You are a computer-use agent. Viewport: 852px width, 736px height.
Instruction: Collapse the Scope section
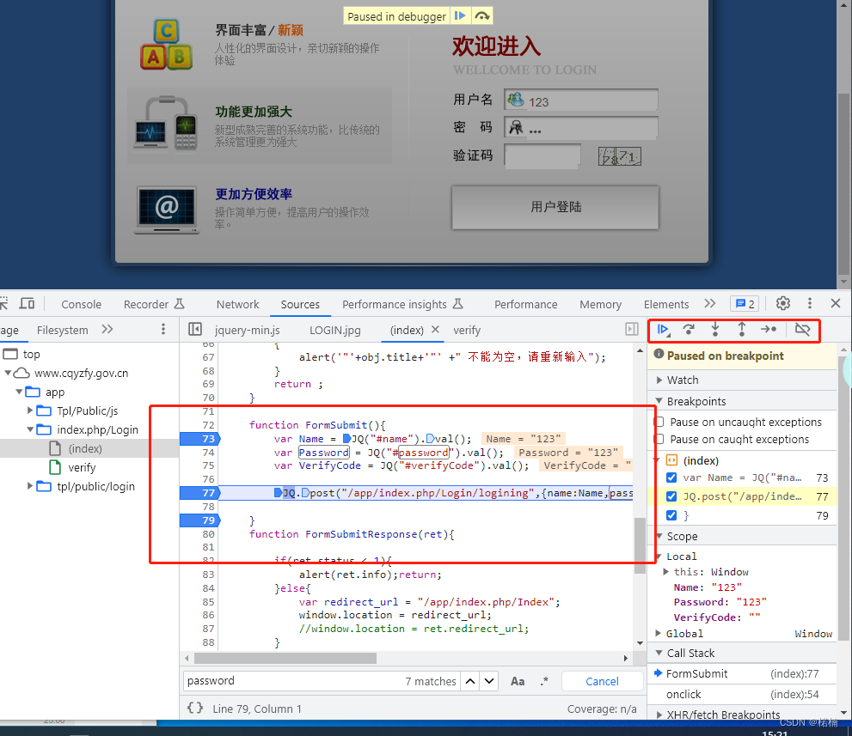659,536
